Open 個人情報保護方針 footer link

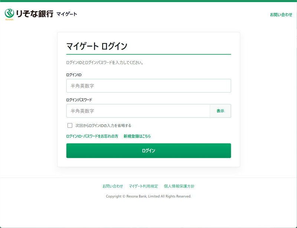[x=179, y=186]
